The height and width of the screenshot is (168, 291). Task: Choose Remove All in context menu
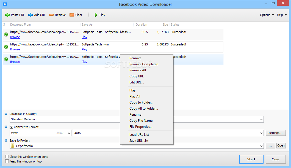pyautogui.click(x=137, y=70)
